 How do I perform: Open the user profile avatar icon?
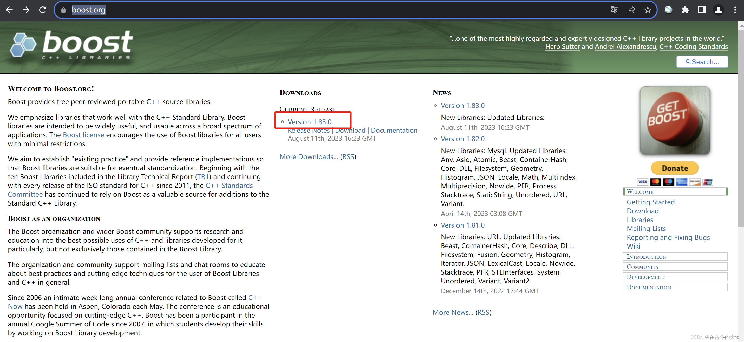pos(718,10)
